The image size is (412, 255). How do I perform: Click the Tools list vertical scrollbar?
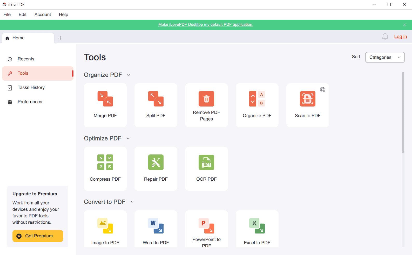pos(403,112)
